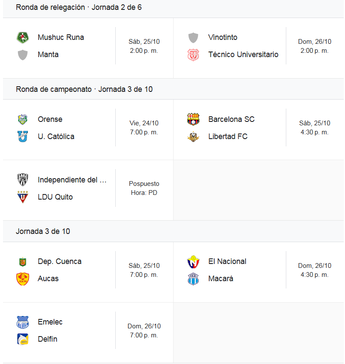Click the U. Católica team crest
The width and height of the screenshot is (345, 364).
click(x=23, y=137)
